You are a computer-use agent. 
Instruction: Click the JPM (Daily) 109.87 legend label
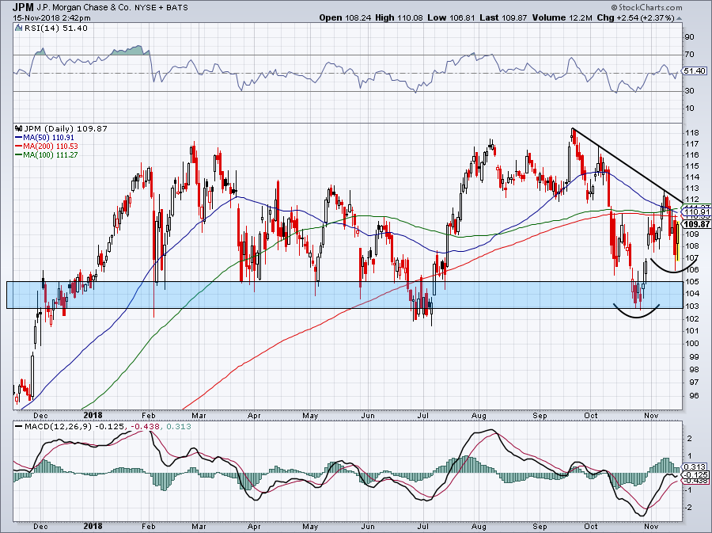pyautogui.click(x=66, y=128)
